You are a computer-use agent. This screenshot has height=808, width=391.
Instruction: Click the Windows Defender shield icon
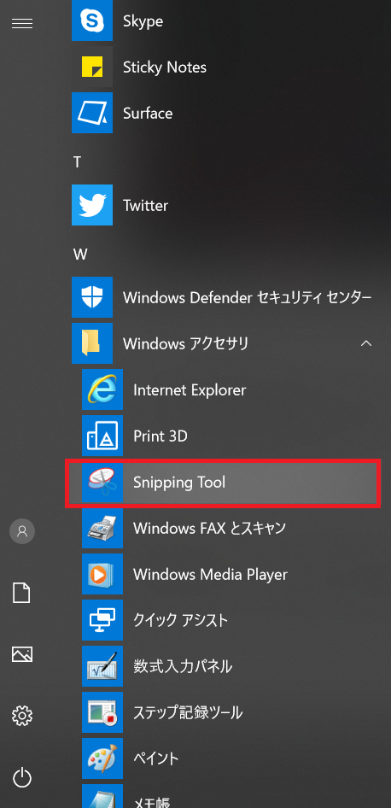[92, 297]
